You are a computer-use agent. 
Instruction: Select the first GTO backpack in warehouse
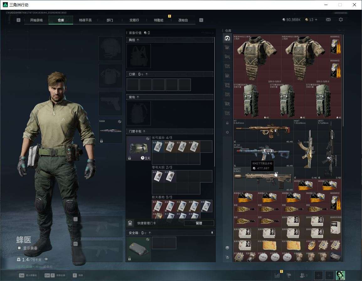(251, 101)
